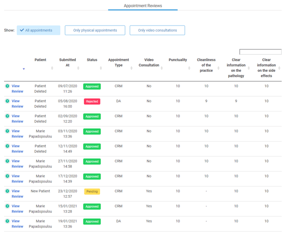285x232 pixels.
Task: Filter to only video consultations
Action: coord(157,31)
